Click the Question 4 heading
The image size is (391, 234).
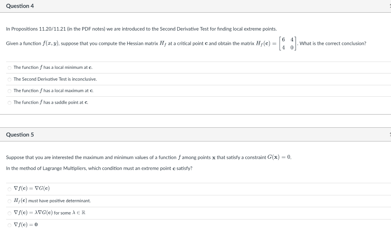(20, 6)
